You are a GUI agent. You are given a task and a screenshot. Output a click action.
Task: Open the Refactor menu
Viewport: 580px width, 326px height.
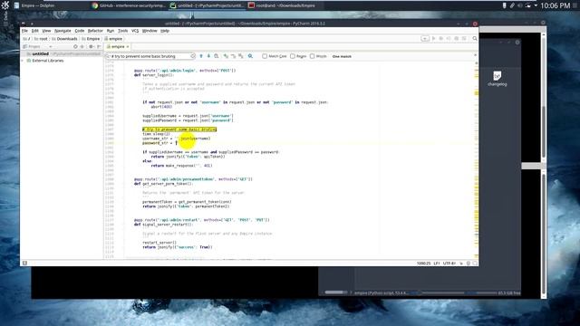tap(95, 31)
